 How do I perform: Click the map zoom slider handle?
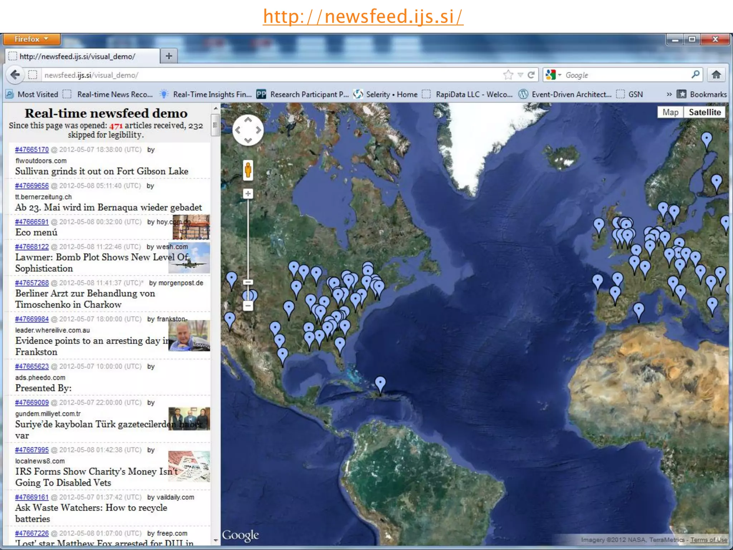(248, 282)
